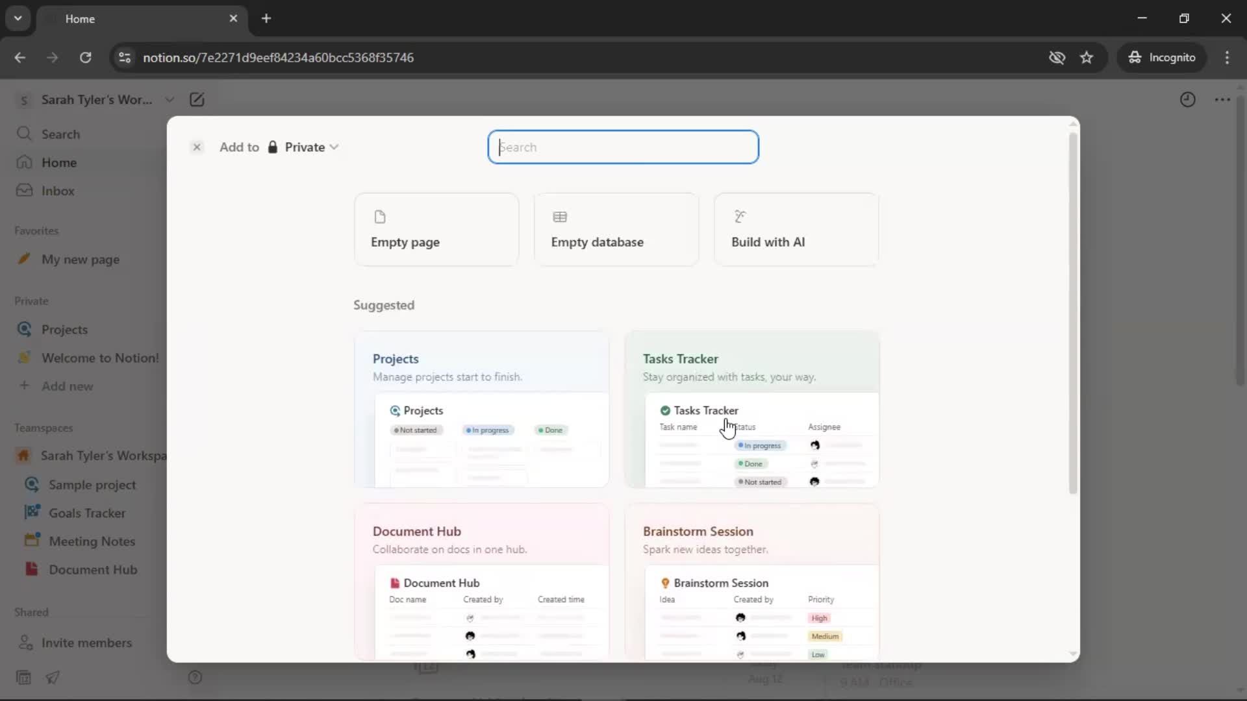The image size is (1247, 701).
Task: Reload the page
Action: [x=85, y=58]
